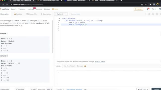
Task: Open a new browser tab with the plus icon
Action: pyautogui.click(x=121, y=0)
